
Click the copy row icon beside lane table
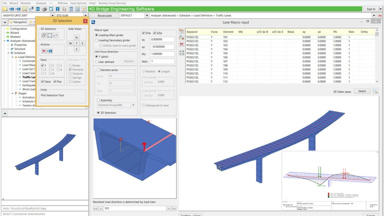pos(181,37)
